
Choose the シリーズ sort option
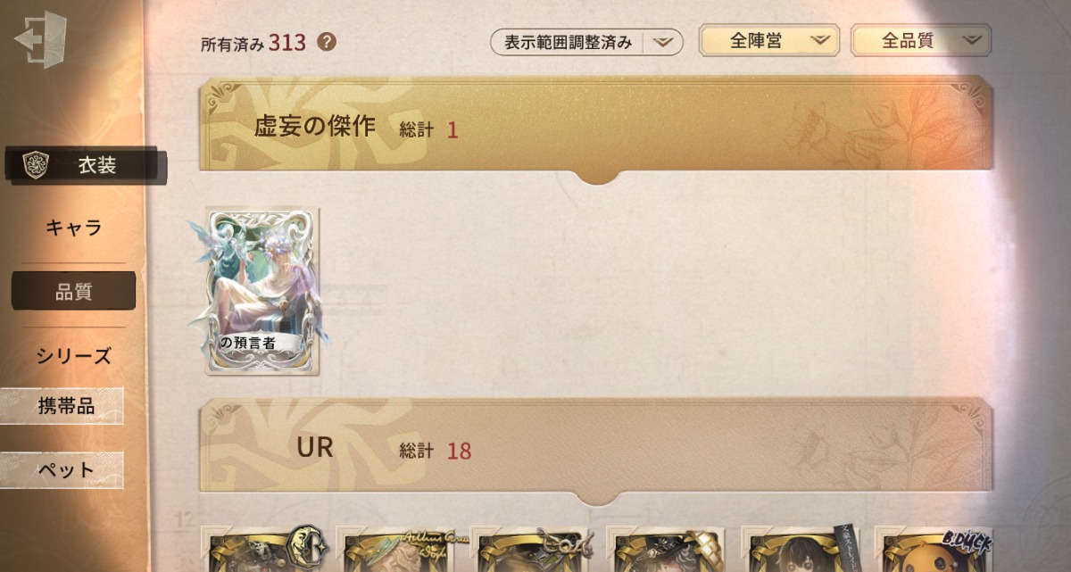point(73,356)
